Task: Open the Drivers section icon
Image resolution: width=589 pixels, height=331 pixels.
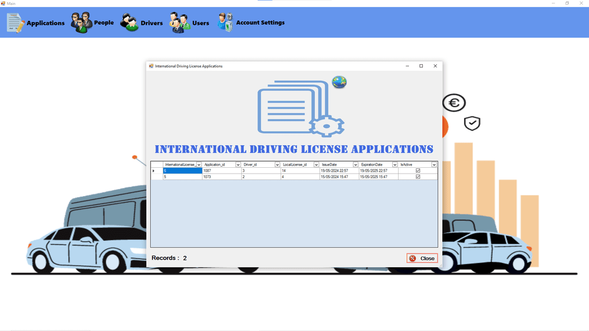Action: (129, 23)
